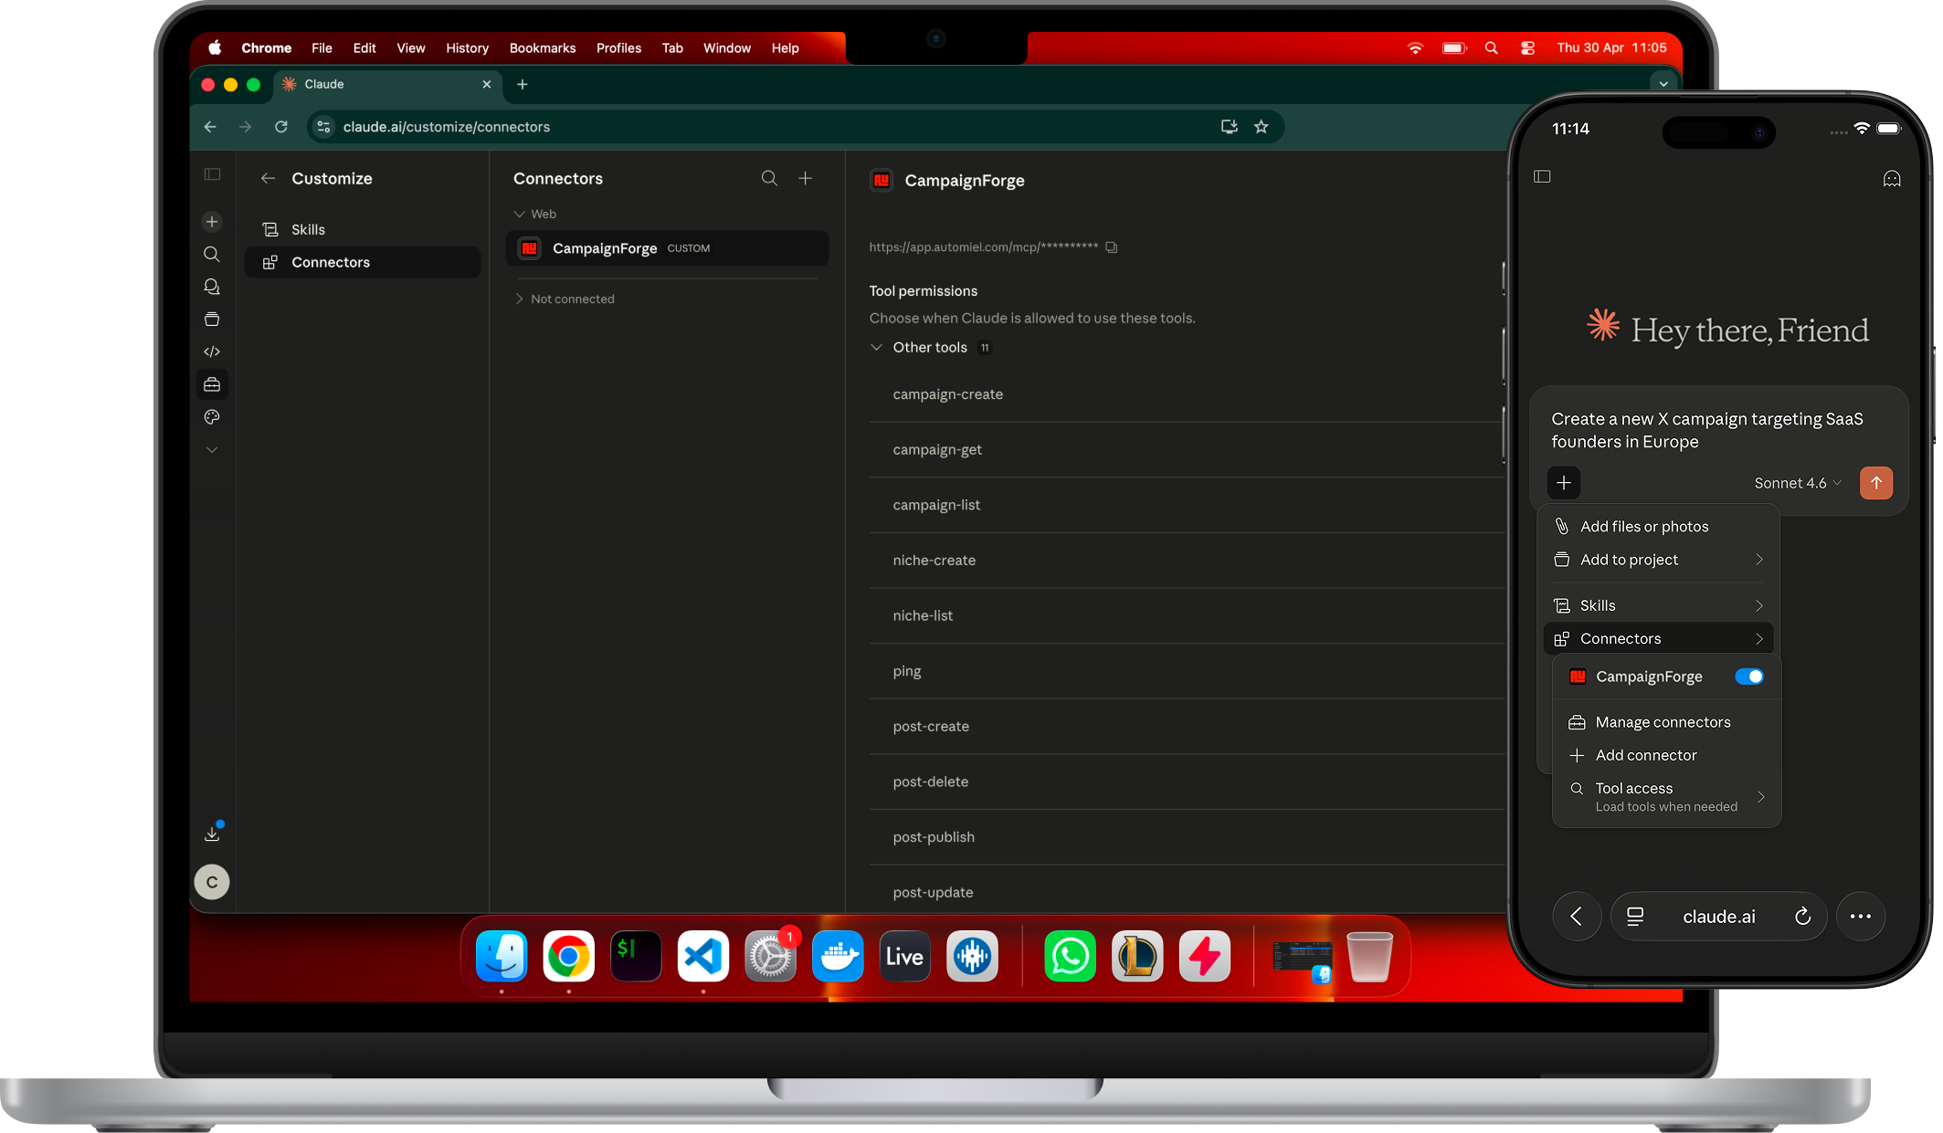Tap Add connector on the phone
1943x1133 pixels.
pyautogui.click(x=1667, y=755)
